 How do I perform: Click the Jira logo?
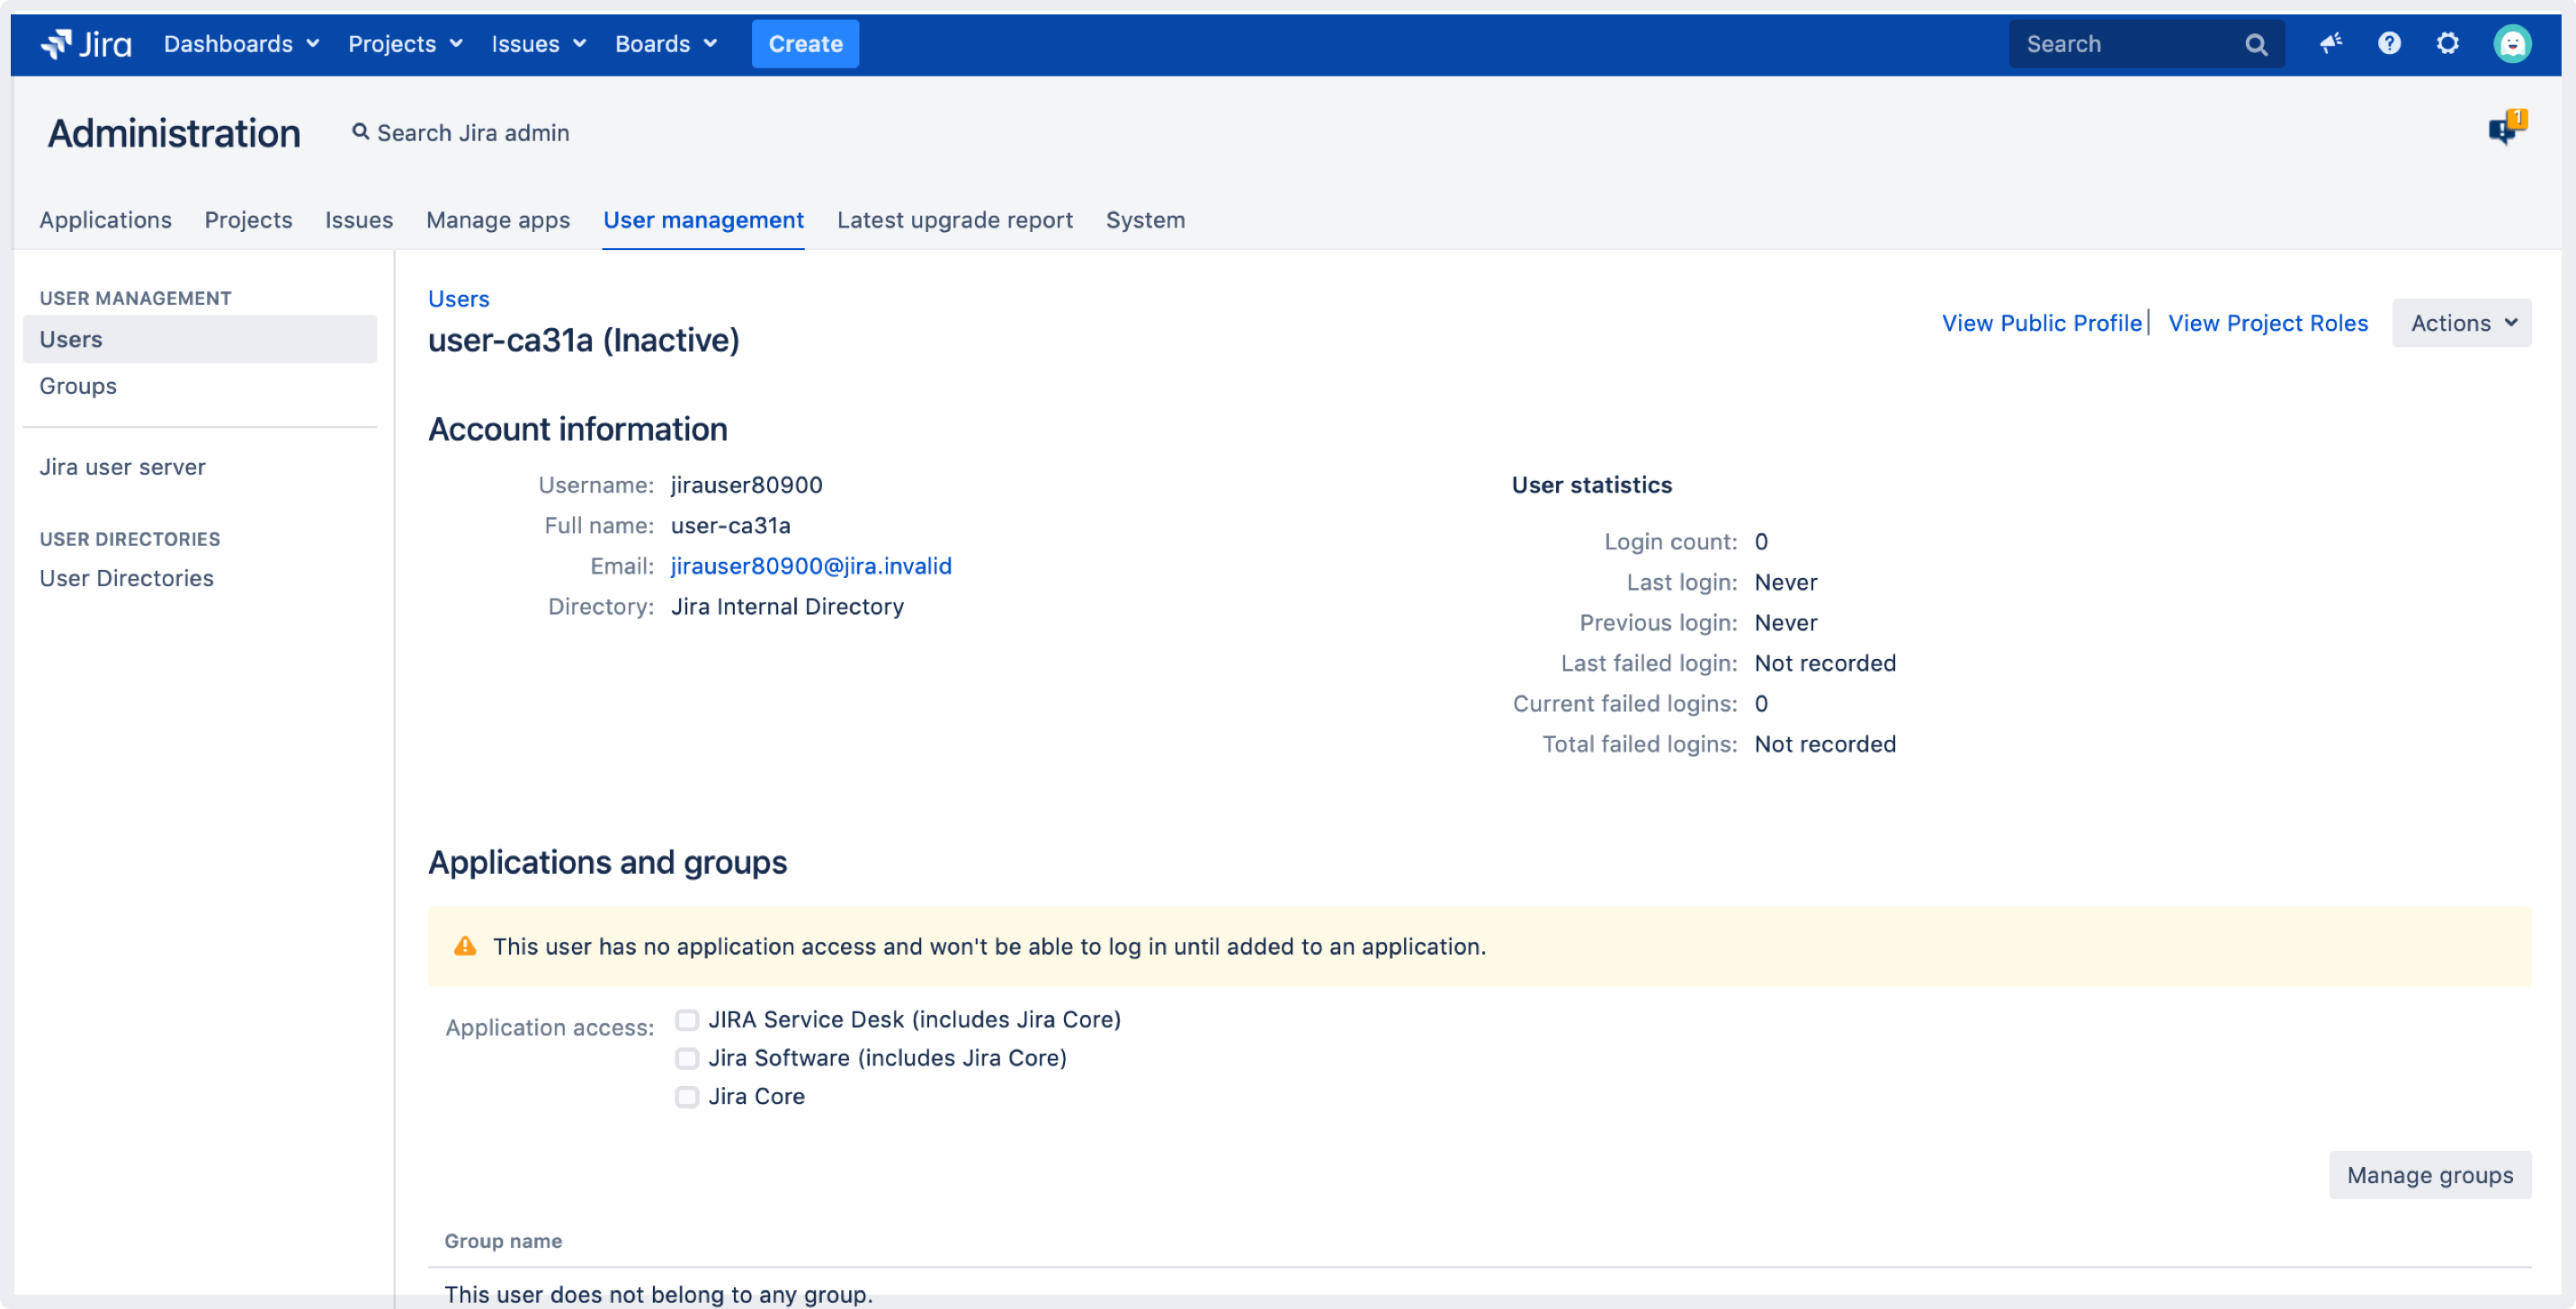[x=86, y=44]
